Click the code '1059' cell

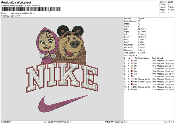pyautogui.click(x=154, y=74)
